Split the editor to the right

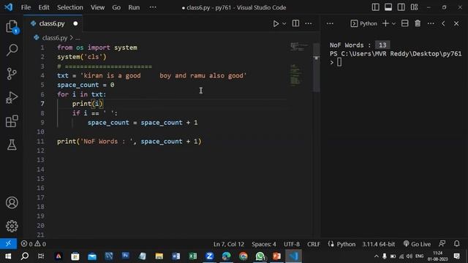coord(295,23)
